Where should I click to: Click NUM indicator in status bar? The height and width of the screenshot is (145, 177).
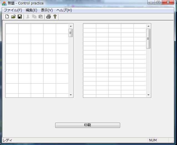click(x=153, y=140)
